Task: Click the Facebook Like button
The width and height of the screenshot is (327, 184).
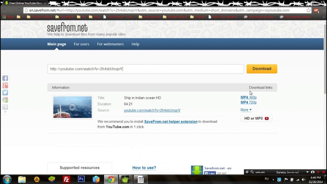Action: click(210, 173)
